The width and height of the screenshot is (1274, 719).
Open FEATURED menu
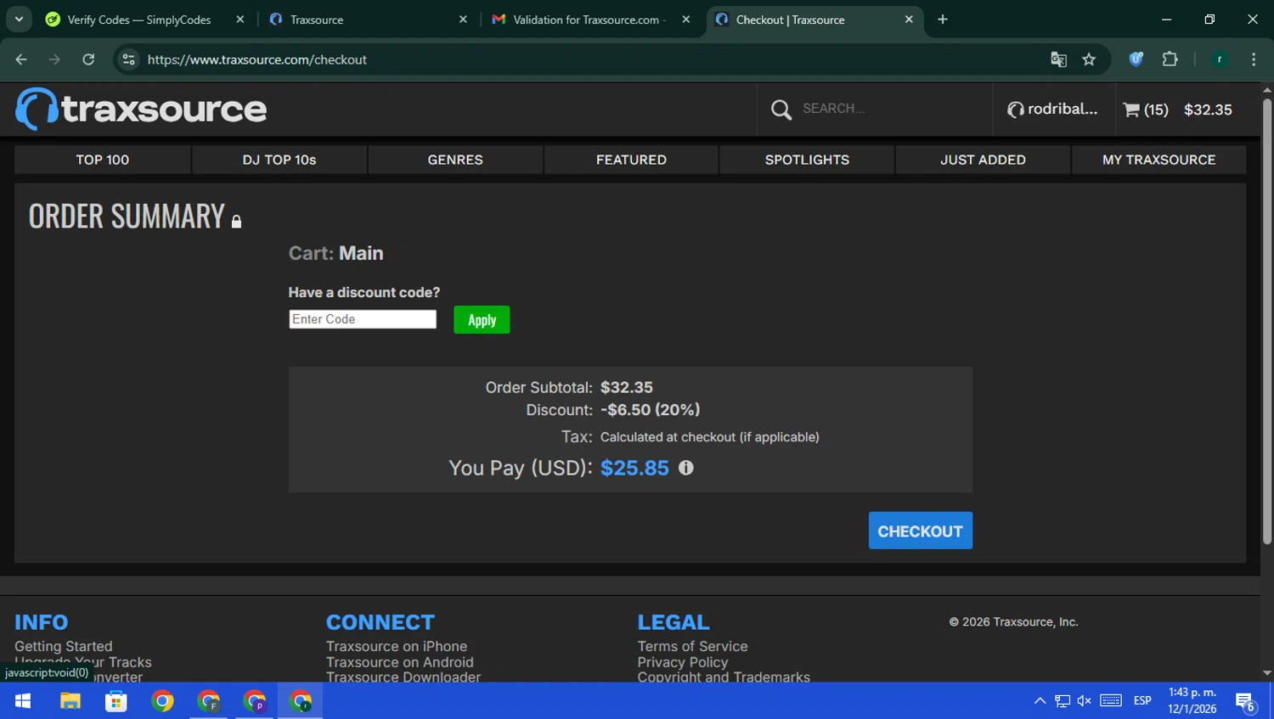pos(631,160)
